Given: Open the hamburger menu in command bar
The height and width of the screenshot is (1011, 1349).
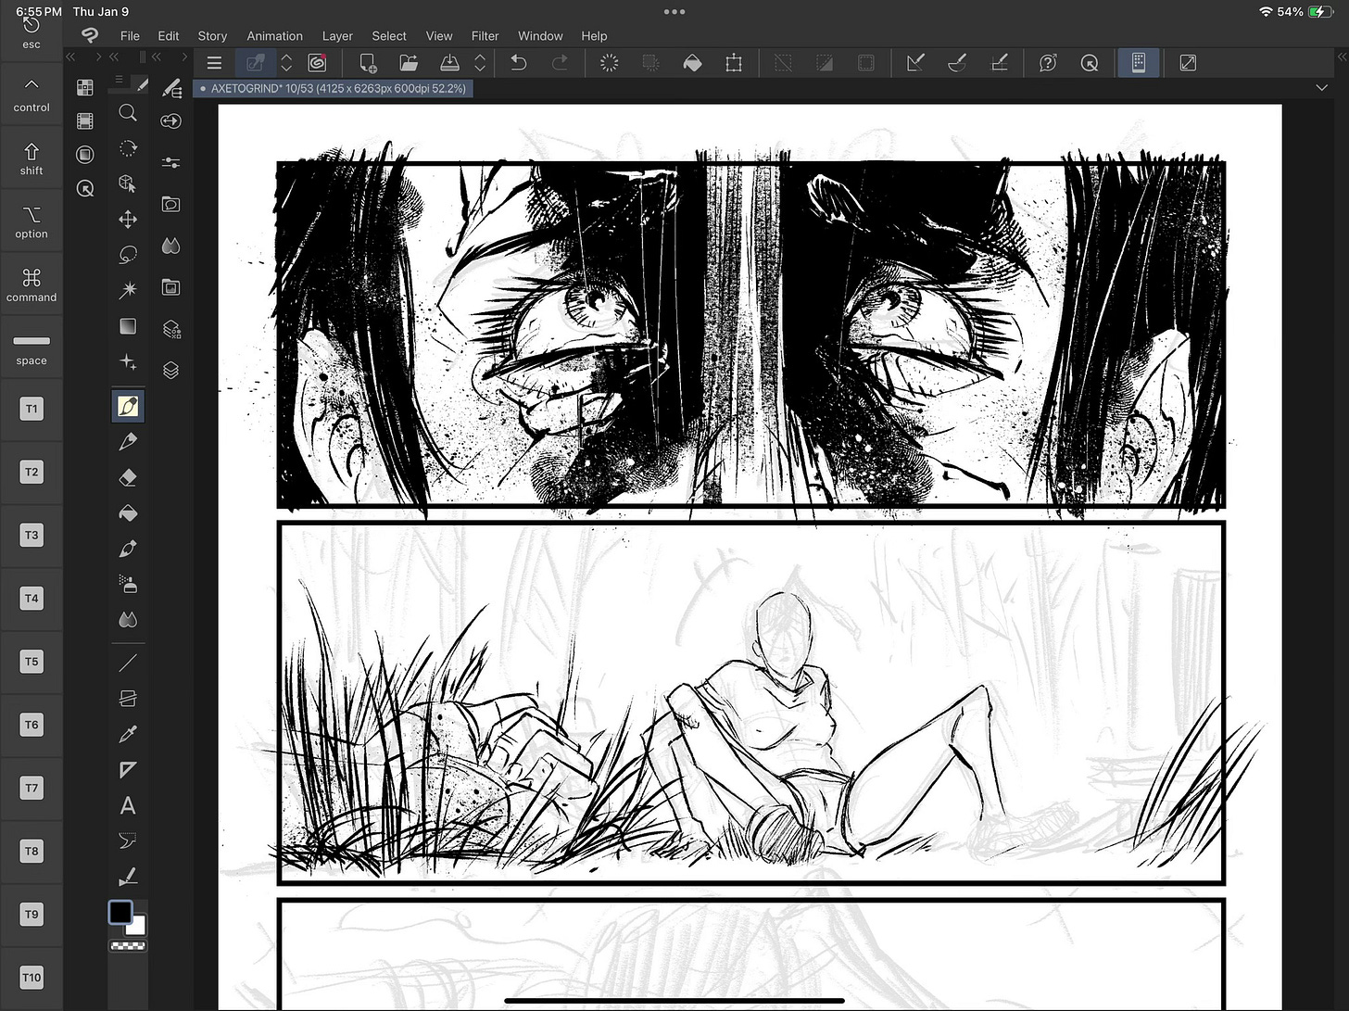Looking at the screenshot, I should (214, 63).
